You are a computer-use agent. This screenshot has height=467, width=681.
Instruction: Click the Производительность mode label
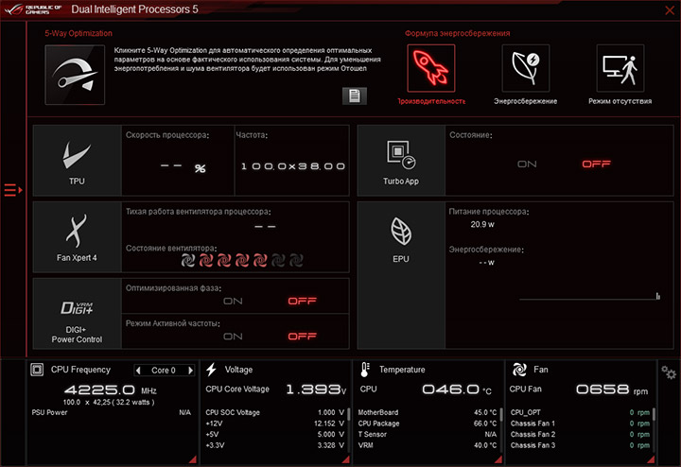point(431,101)
